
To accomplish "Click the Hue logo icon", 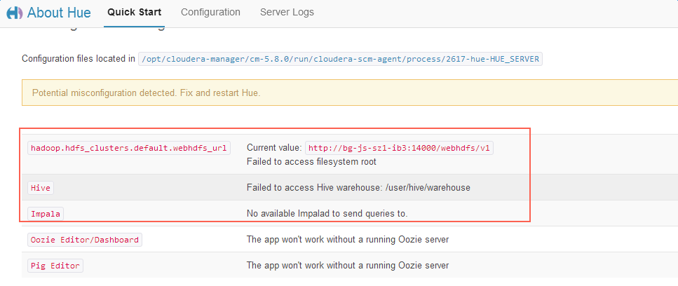I will pos(14,13).
